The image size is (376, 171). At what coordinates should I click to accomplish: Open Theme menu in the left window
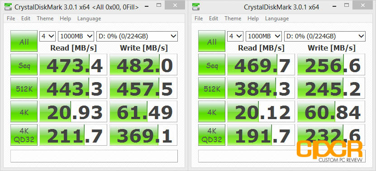[x=45, y=18]
